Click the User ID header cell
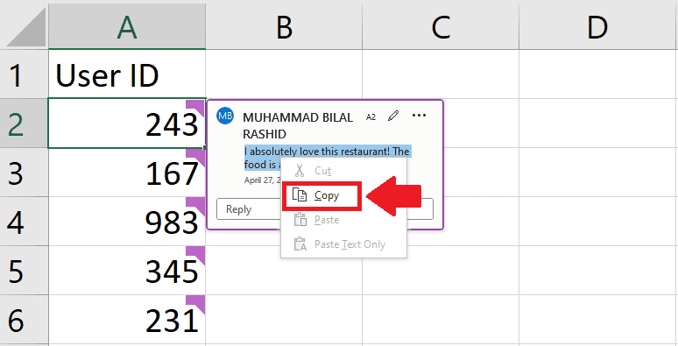678x346 pixels. tap(127, 74)
